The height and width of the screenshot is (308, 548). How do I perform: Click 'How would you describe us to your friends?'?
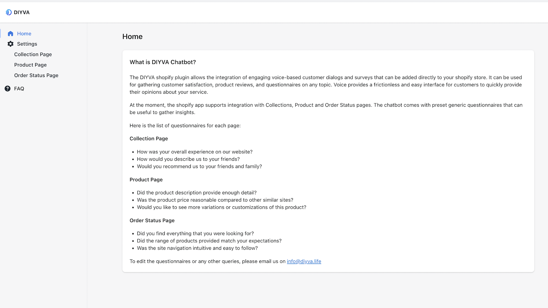coord(188,159)
